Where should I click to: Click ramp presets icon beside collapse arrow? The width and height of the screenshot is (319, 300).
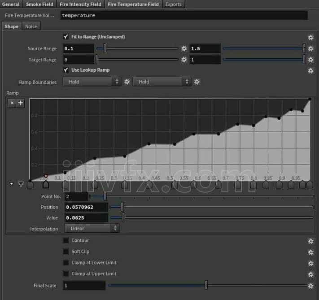[21, 184]
